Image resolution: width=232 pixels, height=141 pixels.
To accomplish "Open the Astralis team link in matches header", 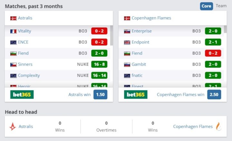I will [x=25, y=18].
